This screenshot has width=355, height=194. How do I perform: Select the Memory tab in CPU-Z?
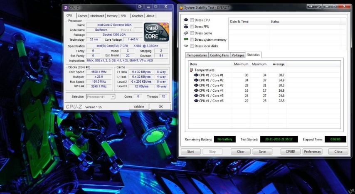coord(112,16)
